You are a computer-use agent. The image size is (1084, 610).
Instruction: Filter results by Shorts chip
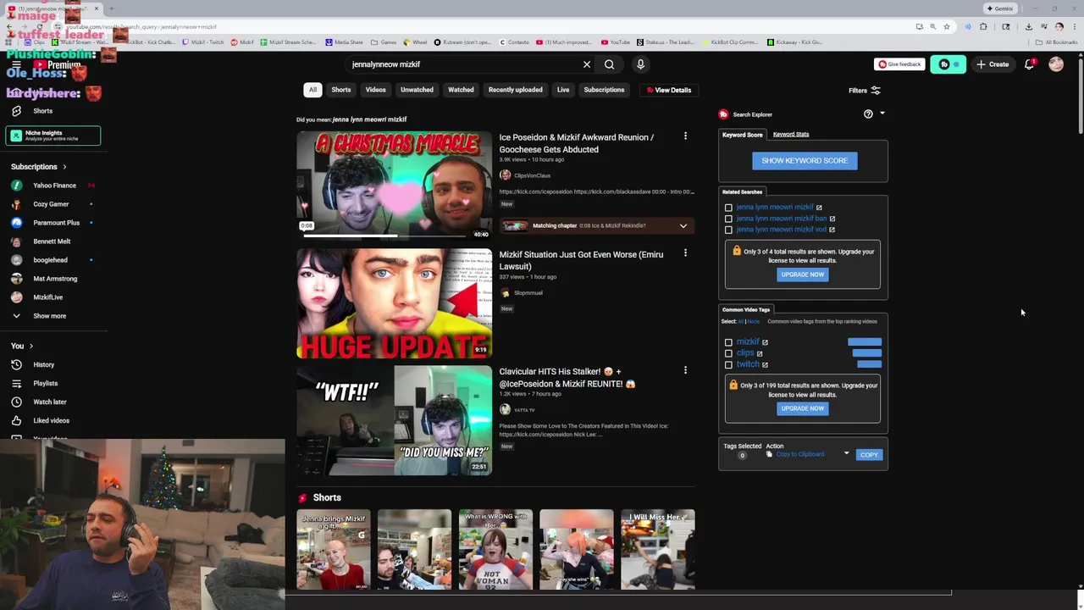(x=341, y=90)
